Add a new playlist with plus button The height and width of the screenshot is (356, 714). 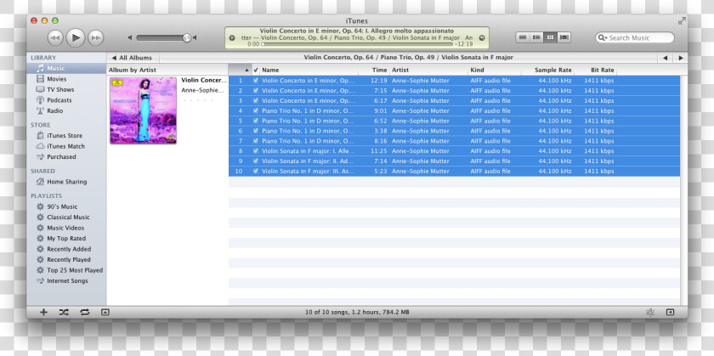(43, 313)
